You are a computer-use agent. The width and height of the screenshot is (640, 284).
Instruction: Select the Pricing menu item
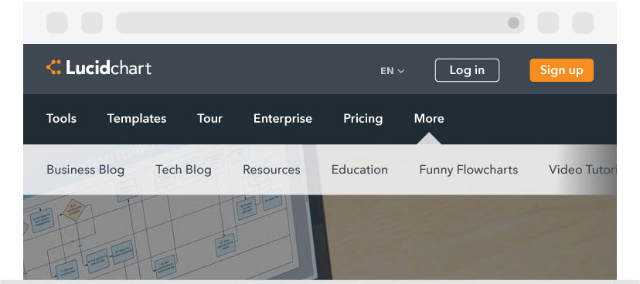click(363, 119)
